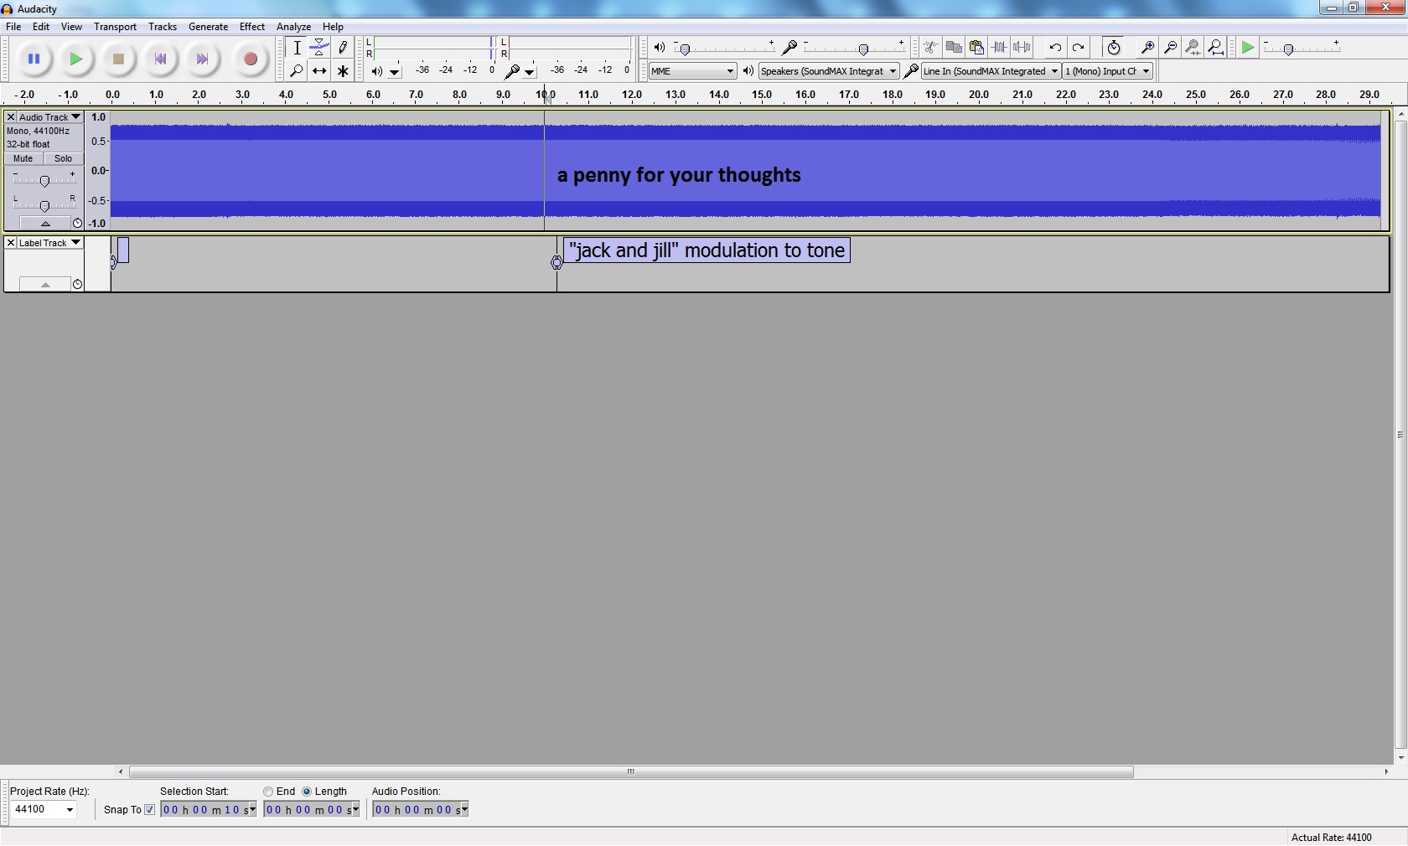Mute the Audio Track

click(23, 158)
